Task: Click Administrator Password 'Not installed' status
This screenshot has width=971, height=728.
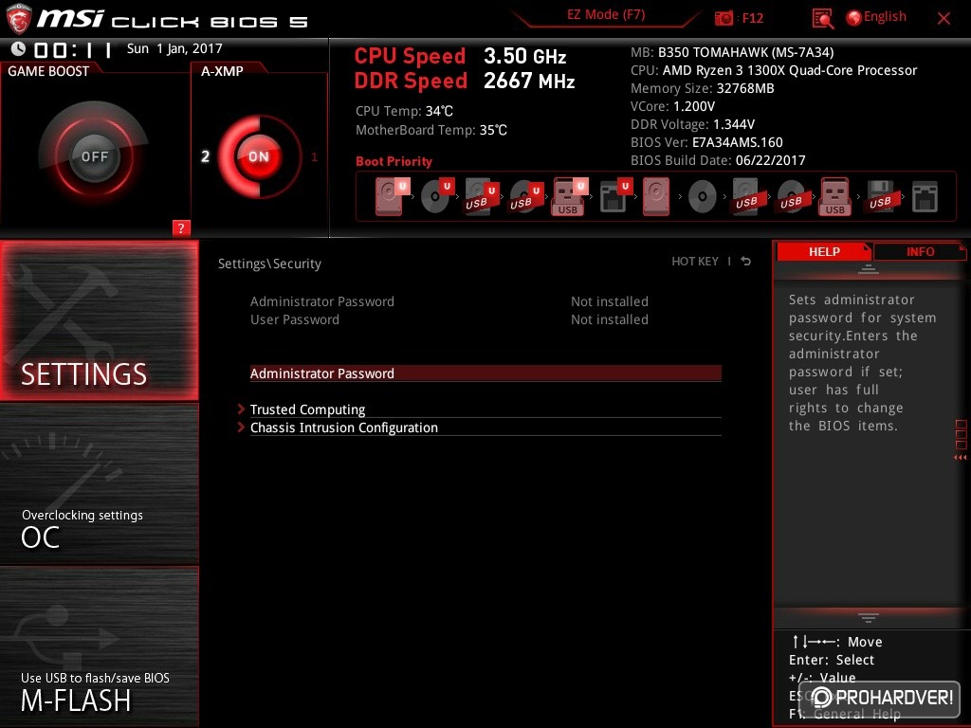Action: [x=610, y=301]
